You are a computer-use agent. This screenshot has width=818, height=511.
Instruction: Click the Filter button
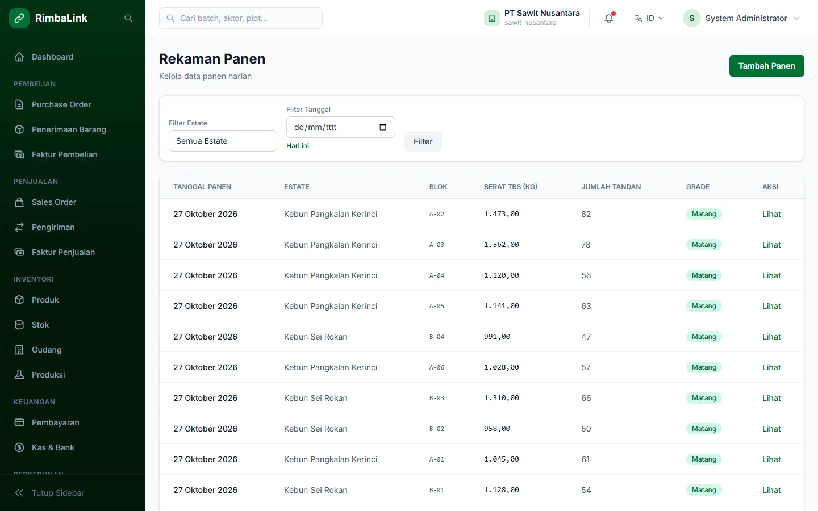[x=423, y=141]
